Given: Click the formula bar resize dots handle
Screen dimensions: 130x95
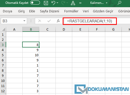Looking at the screenshot, I should pyautogui.click(x=31, y=21).
